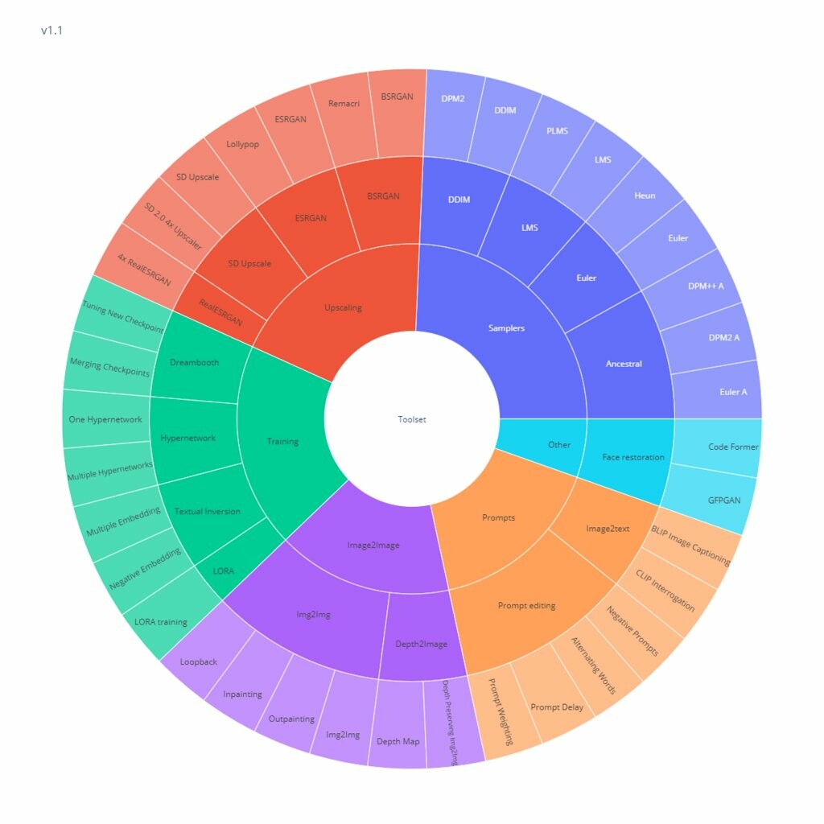Open the Image2Image purple segment

[373, 545]
